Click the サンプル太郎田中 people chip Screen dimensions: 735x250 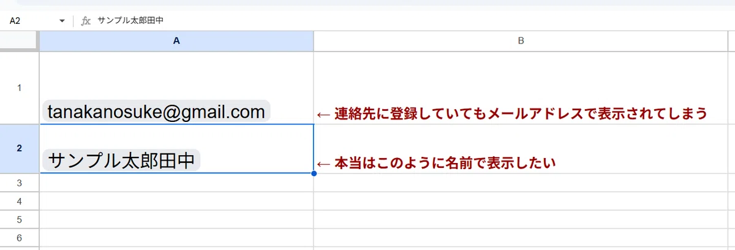(121, 161)
